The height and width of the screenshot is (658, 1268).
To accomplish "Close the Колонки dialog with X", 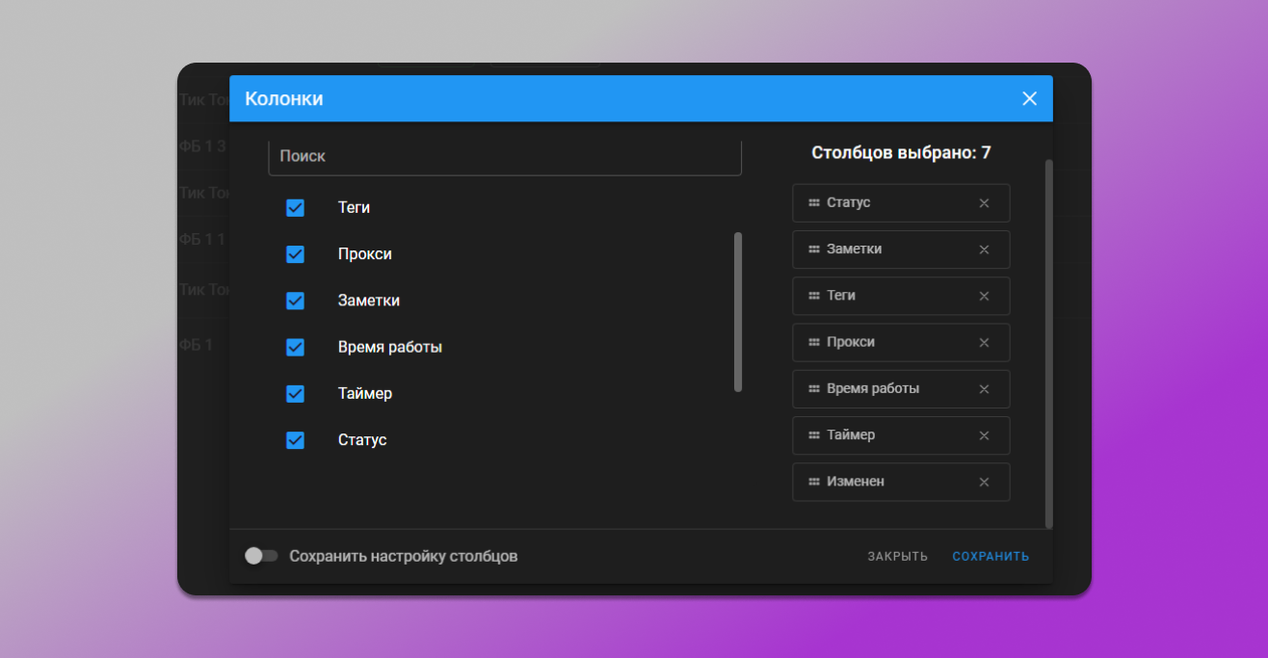I will pos(1029,98).
